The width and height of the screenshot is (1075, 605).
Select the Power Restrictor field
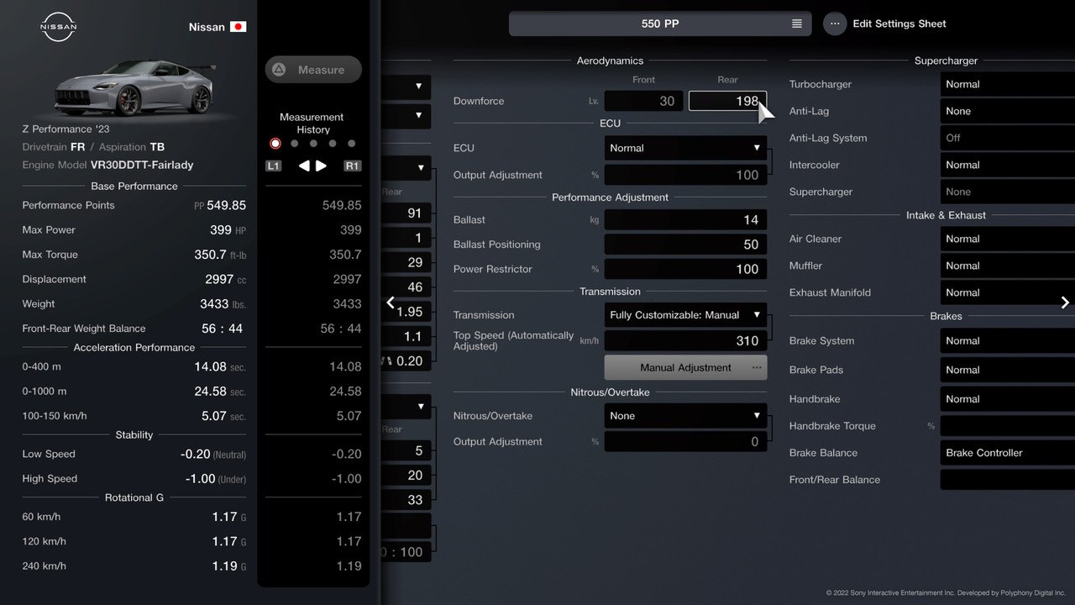685,269
